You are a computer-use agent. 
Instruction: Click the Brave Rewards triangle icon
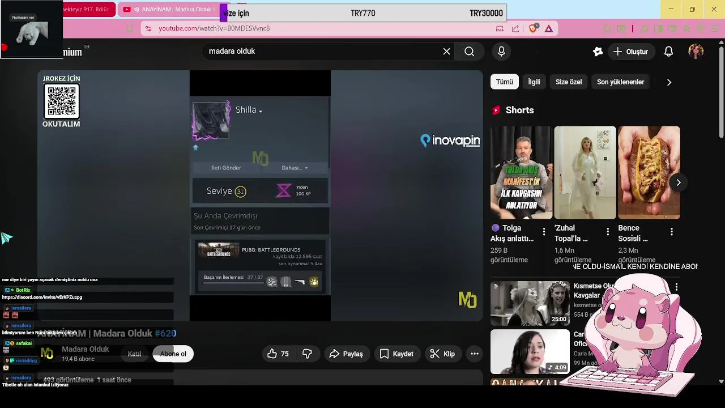click(x=549, y=28)
